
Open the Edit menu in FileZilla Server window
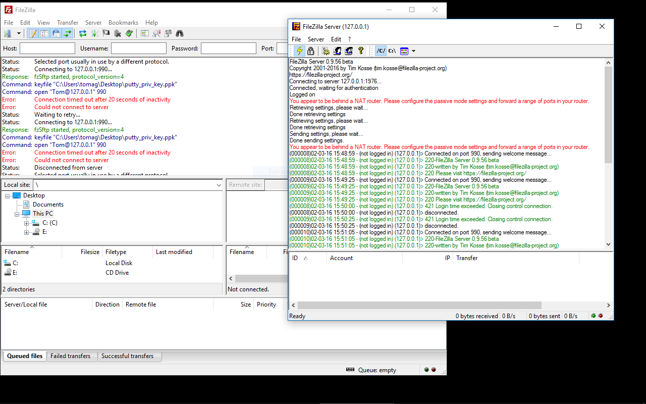pos(336,39)
